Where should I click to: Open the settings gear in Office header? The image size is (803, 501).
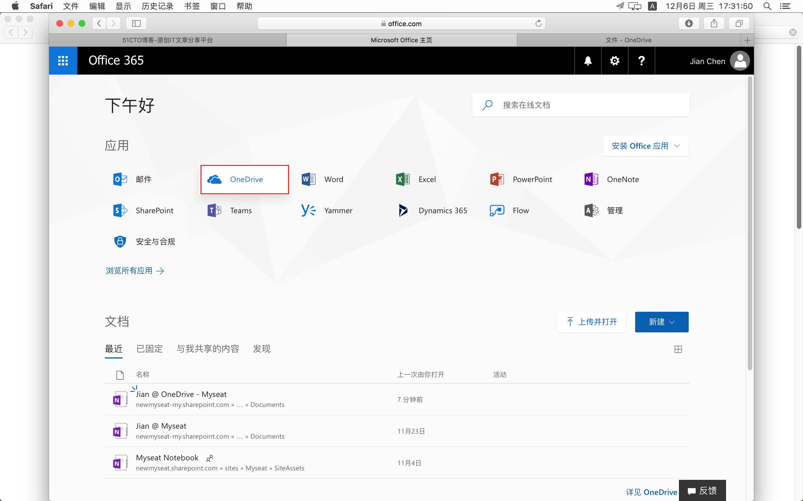tap(615, 61)
